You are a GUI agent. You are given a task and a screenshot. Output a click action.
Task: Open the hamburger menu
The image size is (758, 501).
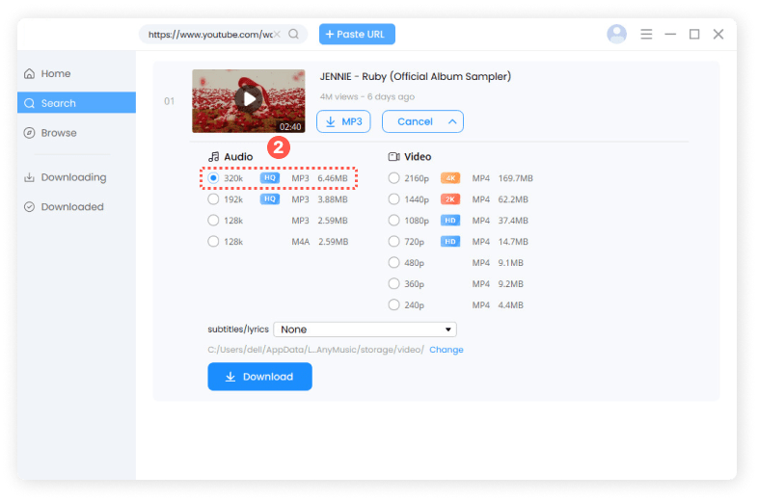tap(646, 34)
